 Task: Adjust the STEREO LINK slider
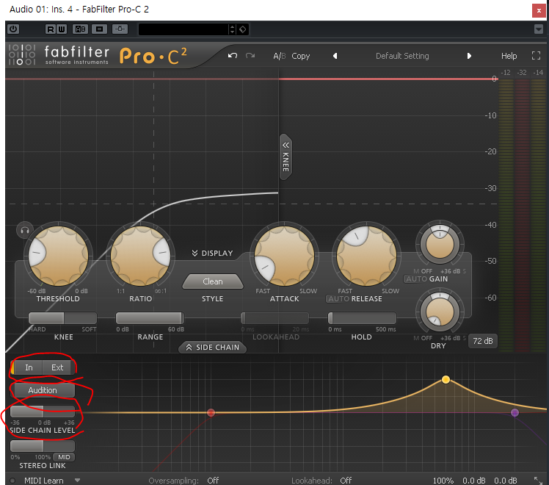(43, 446)
